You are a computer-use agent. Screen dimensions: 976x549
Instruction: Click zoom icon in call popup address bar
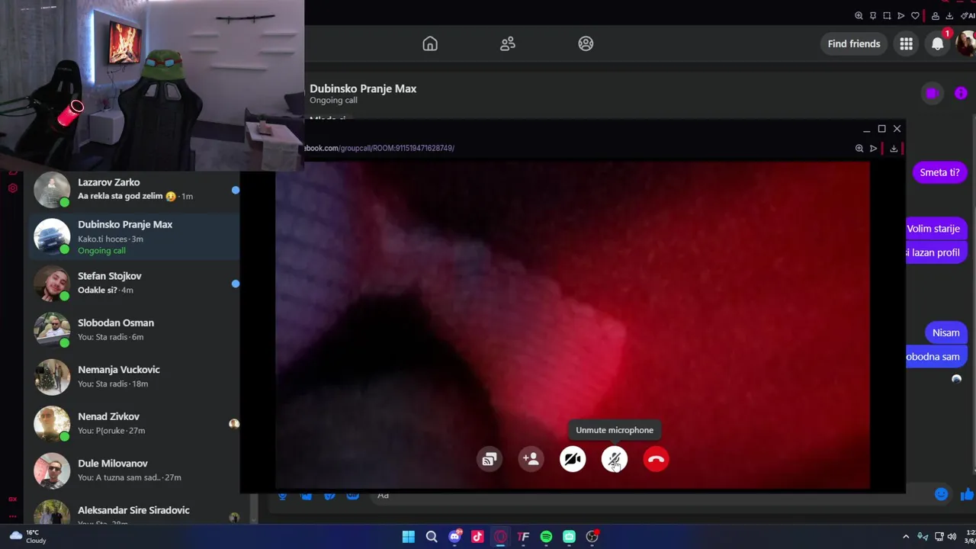coord(859,148)
